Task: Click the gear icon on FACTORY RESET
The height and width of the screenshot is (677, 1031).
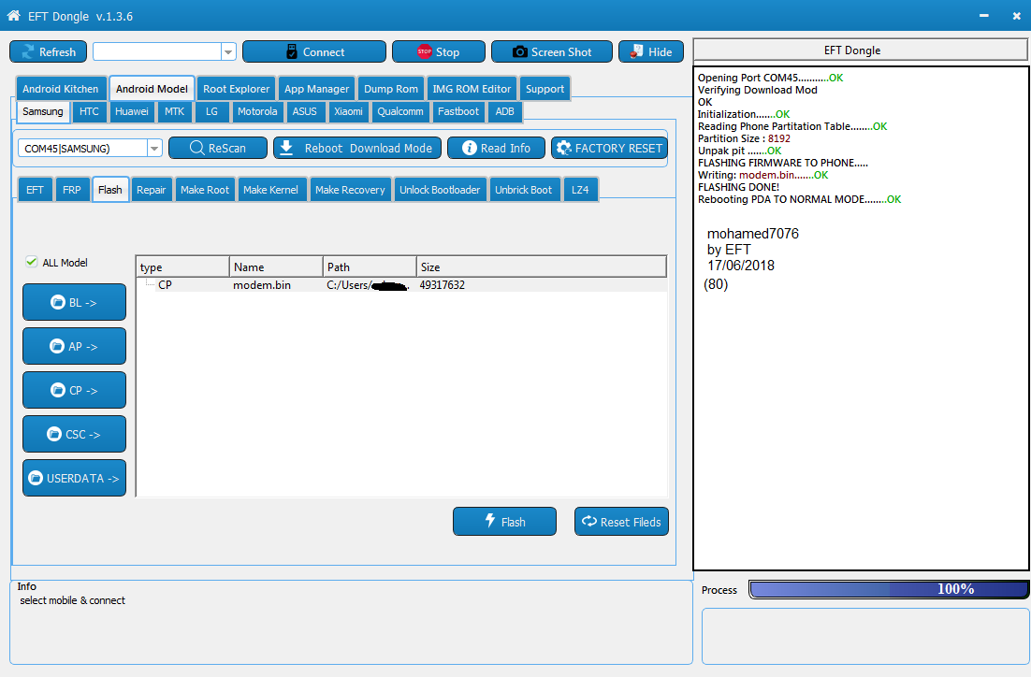Action: click(x=563, y=148)
